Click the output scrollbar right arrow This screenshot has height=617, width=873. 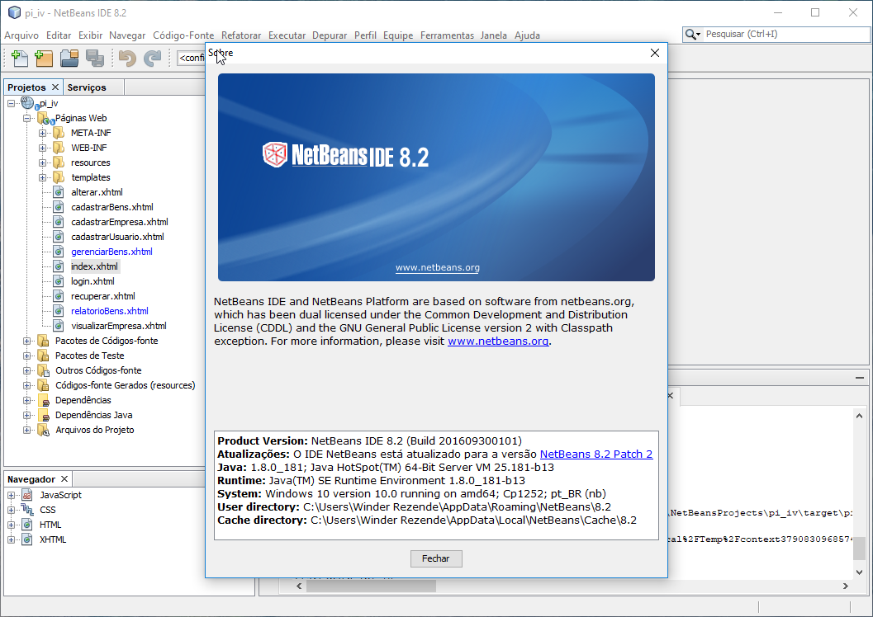[845, 586]
